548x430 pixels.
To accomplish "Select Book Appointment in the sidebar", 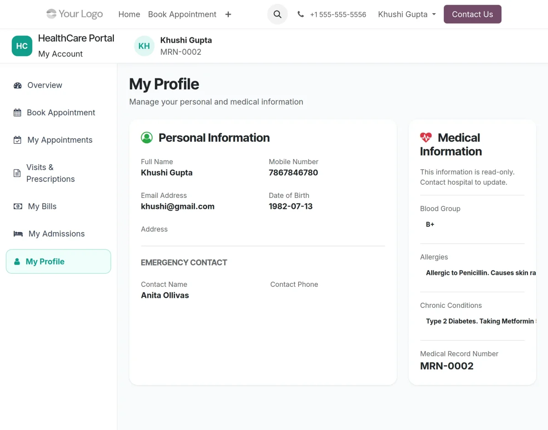I will (58, 113).
